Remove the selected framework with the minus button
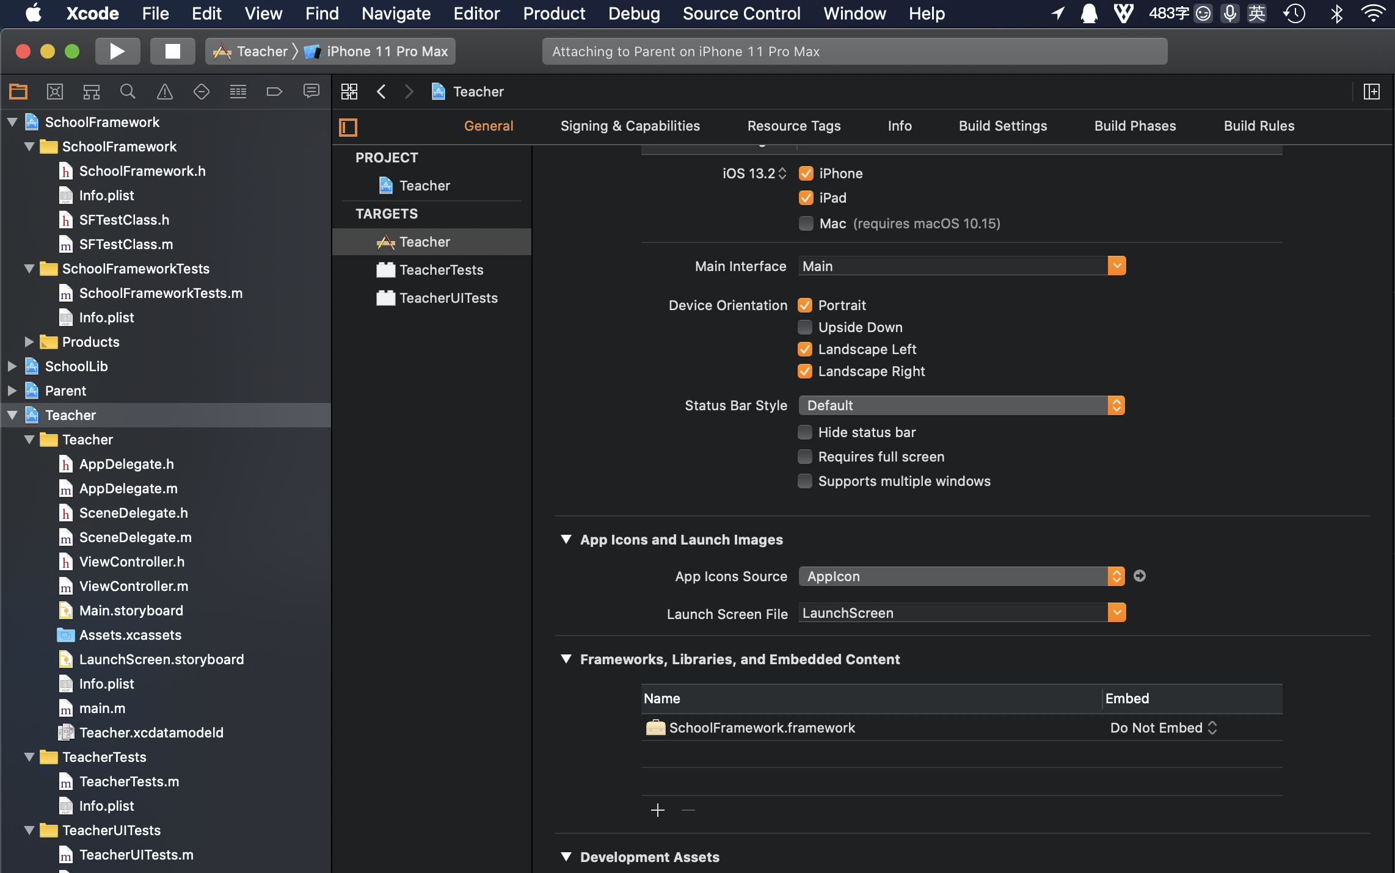Screen dimensions: 1395x873 688,810
